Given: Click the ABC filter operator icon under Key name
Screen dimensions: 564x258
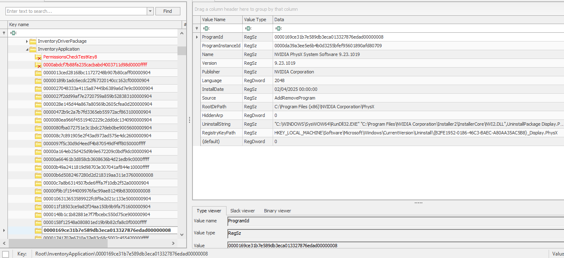Looking at the screenshot, I should point(13,33).
